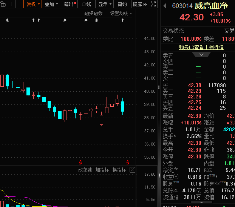The height and width of the screenshot is (207, 235).
Task: Click the double-arrow marker at top right of chart
Action: point(122,20)
